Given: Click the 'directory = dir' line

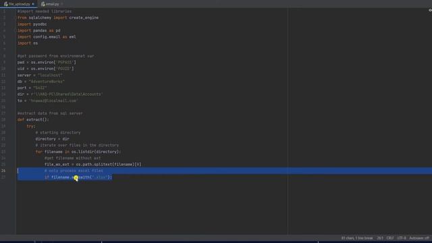Looking at the screenshot, I should [x=53, y=139].
